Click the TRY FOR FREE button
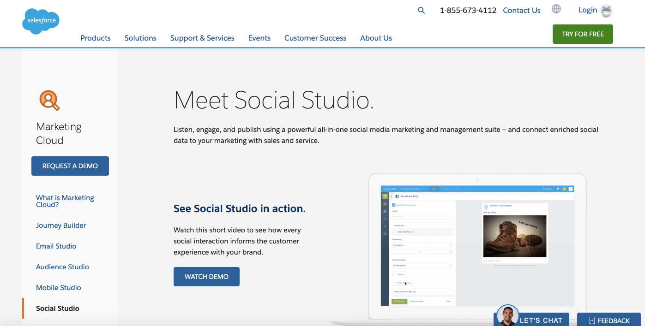 [583, 34]
